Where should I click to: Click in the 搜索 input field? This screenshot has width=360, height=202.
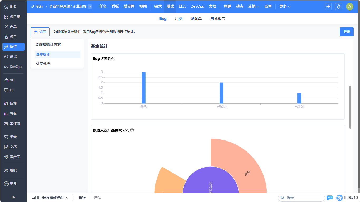[x=303, y=198]
